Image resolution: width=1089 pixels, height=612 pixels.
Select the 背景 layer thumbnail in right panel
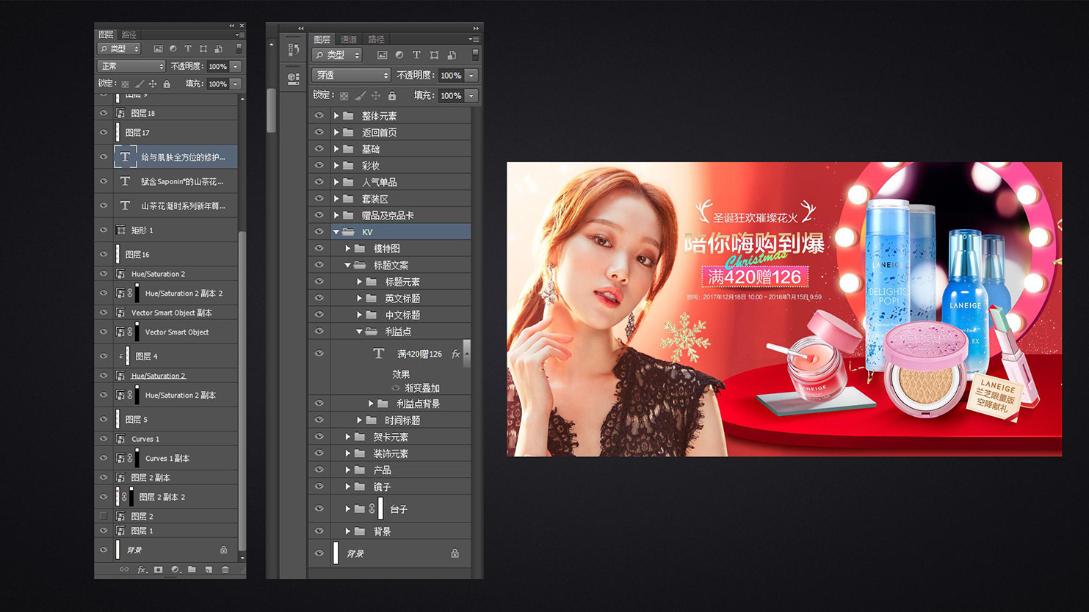point(336,553)
